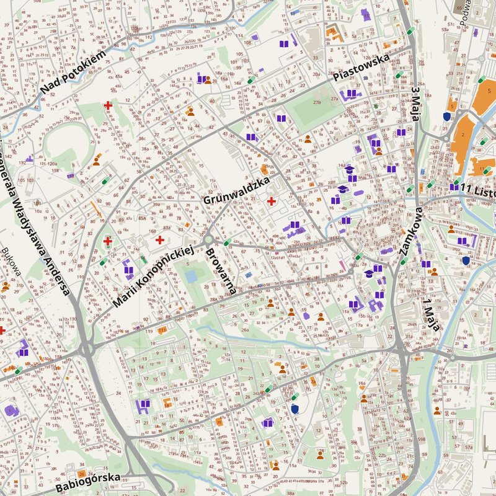Select the red cross marker next to building 16B
This screenshot has width=496, height=496.
160,240
